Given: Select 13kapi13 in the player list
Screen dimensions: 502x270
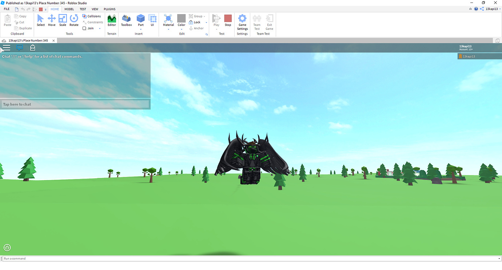Looking at the screenshot, I should (x=479, y=56).
